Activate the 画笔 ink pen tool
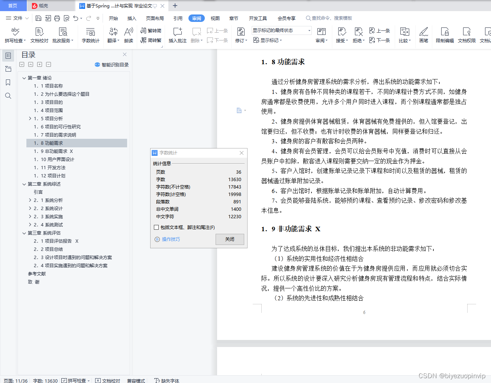This screenshot has height=383, width=491. 424,35
